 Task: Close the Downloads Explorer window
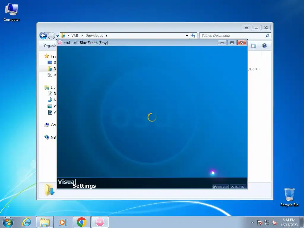[266, 28]
